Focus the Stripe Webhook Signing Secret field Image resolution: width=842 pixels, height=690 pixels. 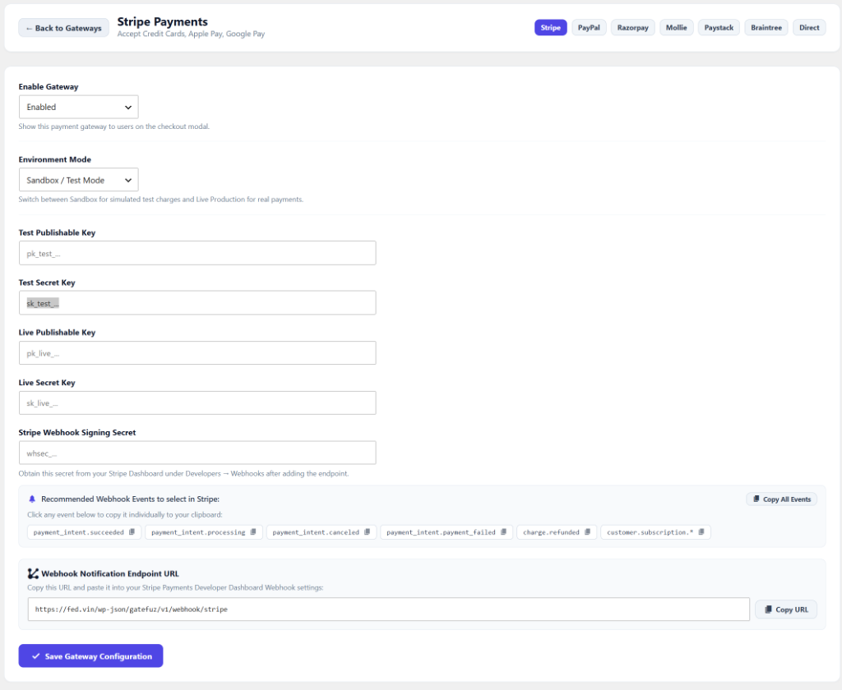pos(197,453)
